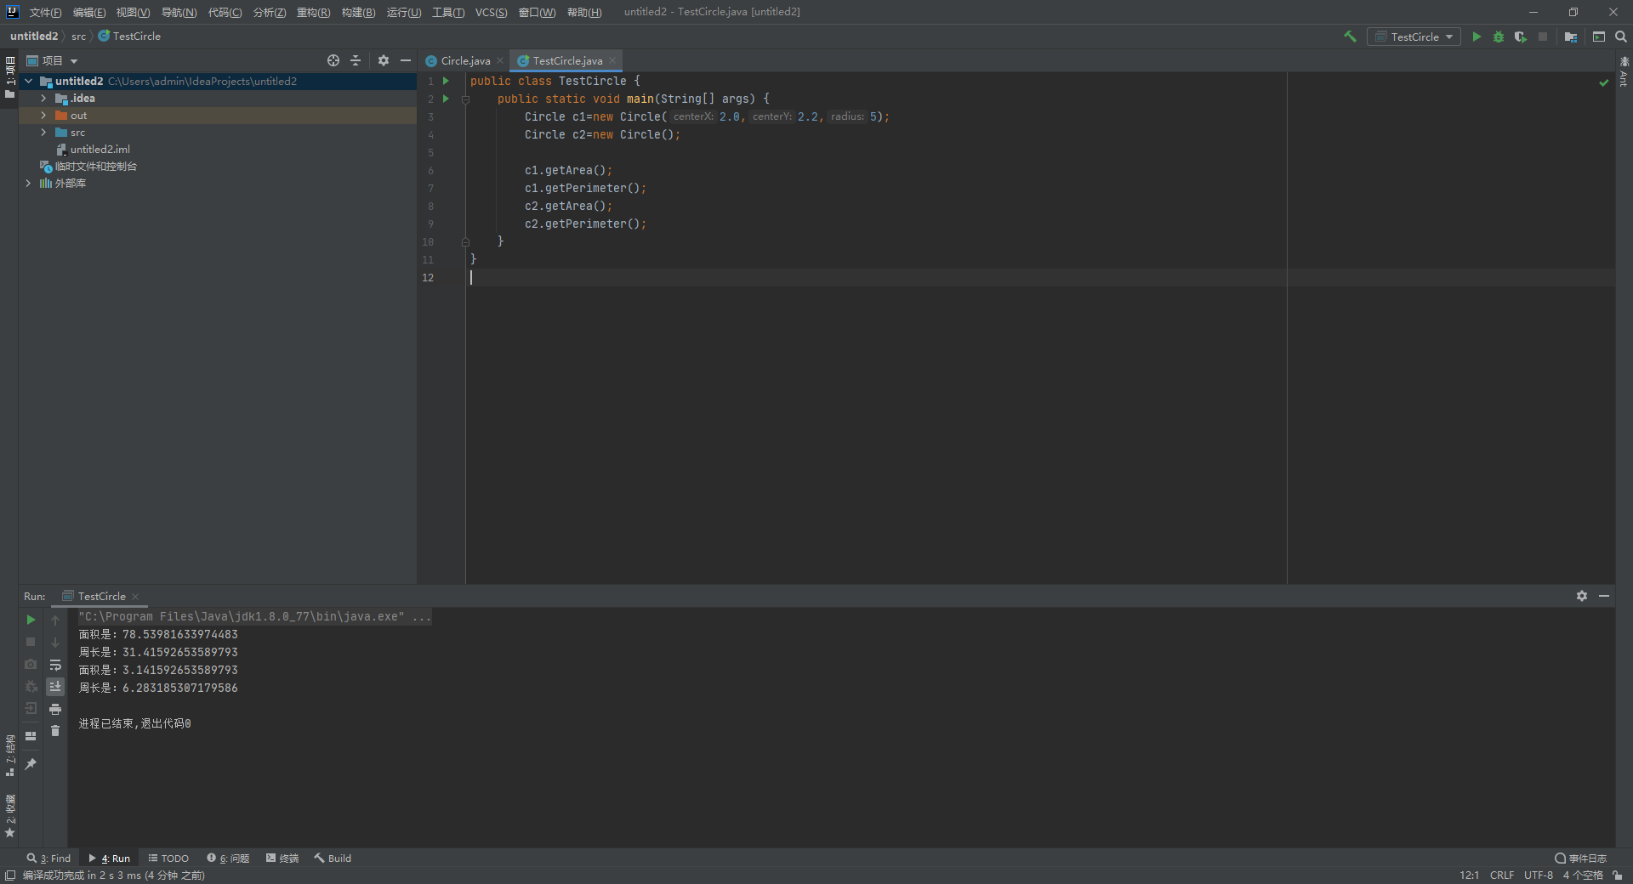Rerun TestCircle in Run panel
Screen dimensions: 1633x884
click(31, 620)
